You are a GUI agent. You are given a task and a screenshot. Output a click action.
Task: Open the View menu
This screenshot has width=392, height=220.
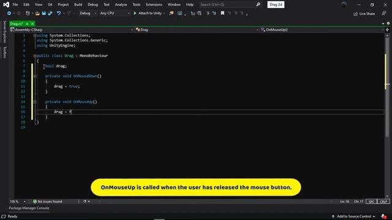[39, 4]
